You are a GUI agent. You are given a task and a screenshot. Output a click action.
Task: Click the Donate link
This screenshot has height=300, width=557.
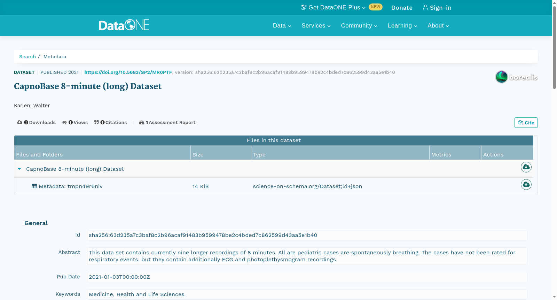[x=402, y=8]
